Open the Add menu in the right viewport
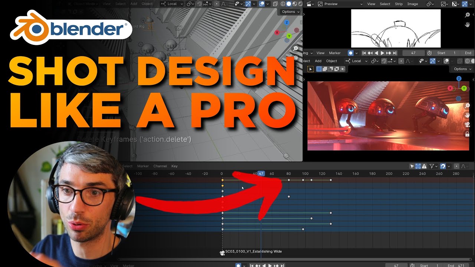 tap(318, 61)
